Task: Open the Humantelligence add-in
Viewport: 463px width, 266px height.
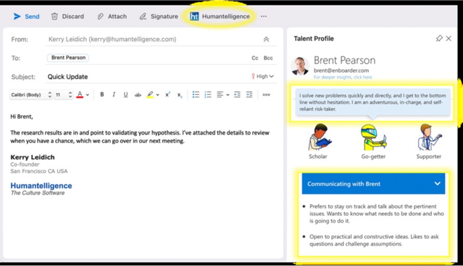Action: (x=220, y=17)
